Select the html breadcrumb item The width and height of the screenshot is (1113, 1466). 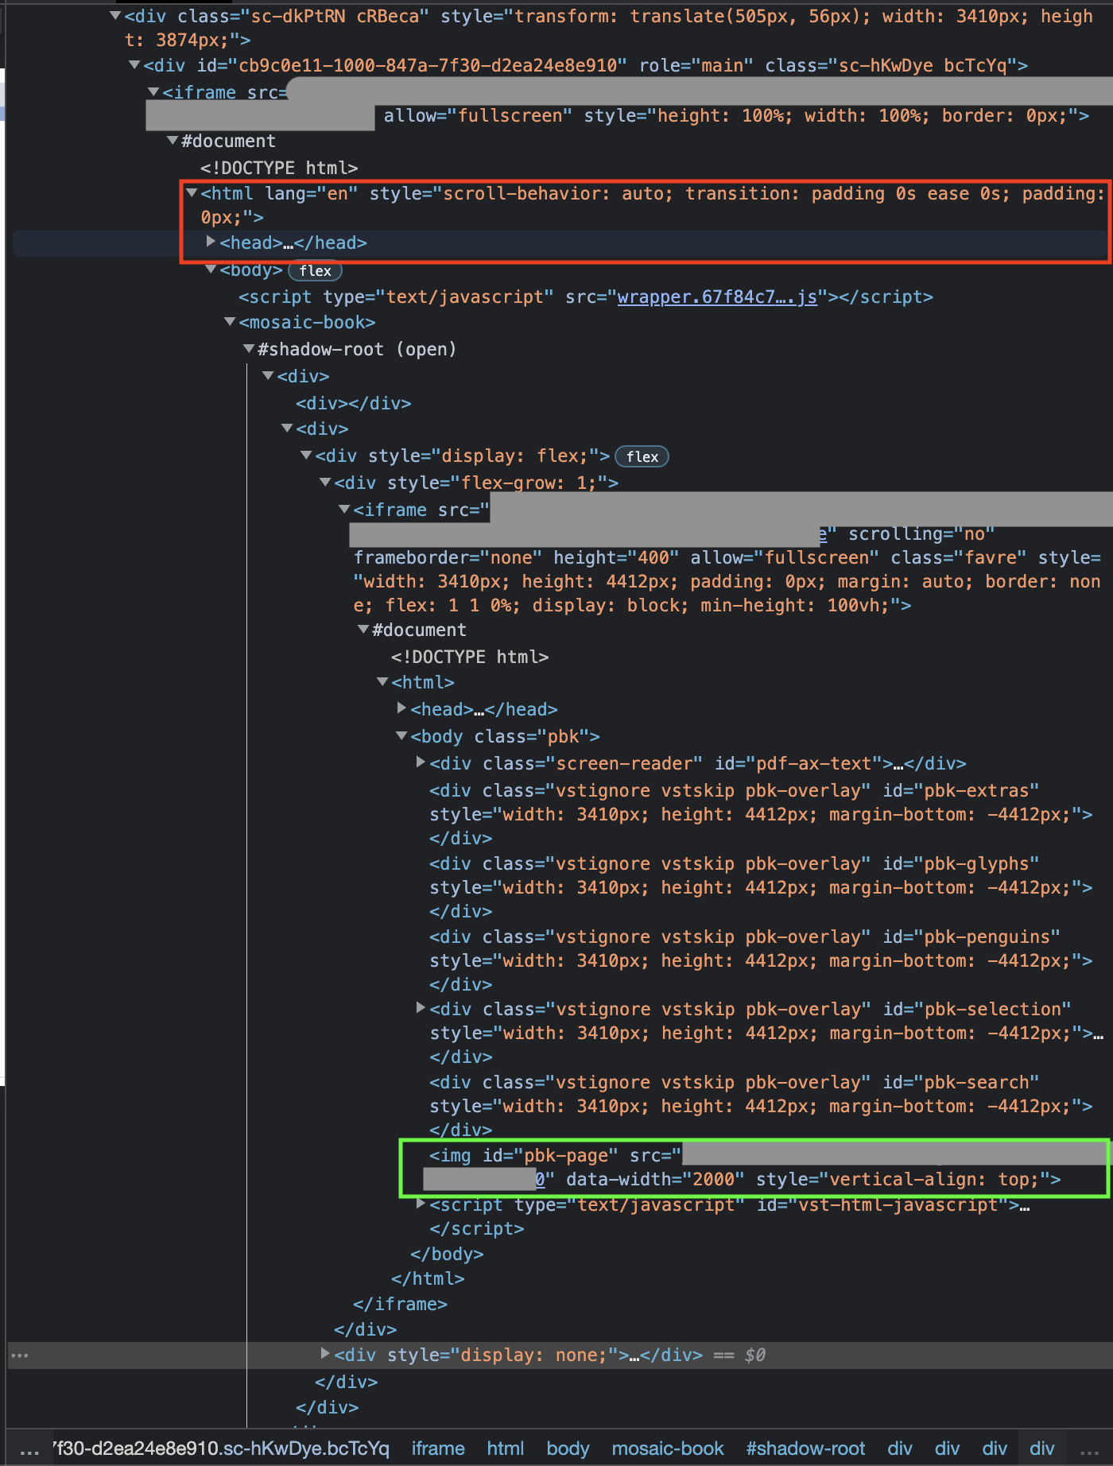point(506,1449)
